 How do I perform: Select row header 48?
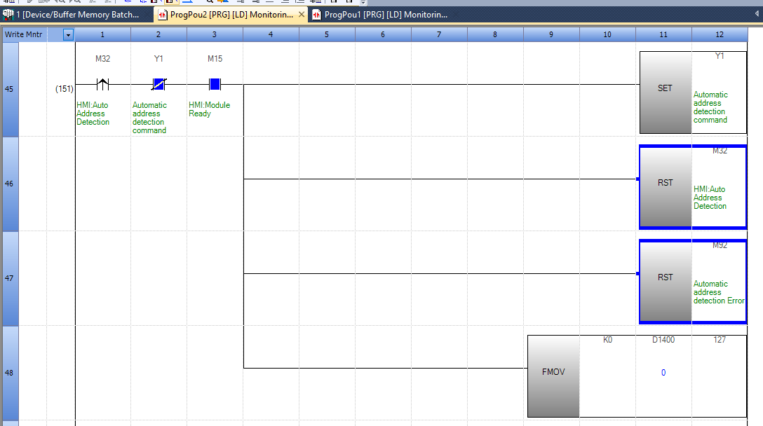11,373
